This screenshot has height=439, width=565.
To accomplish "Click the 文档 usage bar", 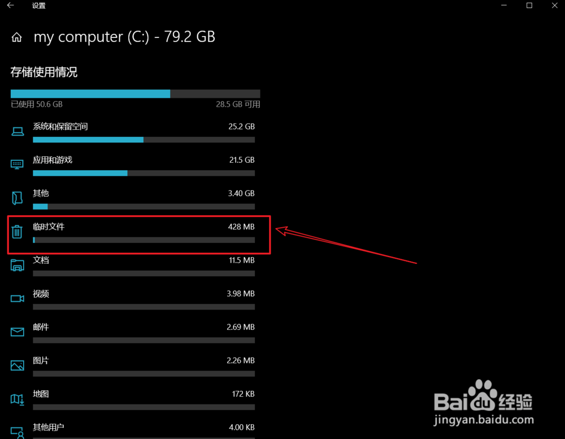I will pyautogui.click(x=144, y=273).
